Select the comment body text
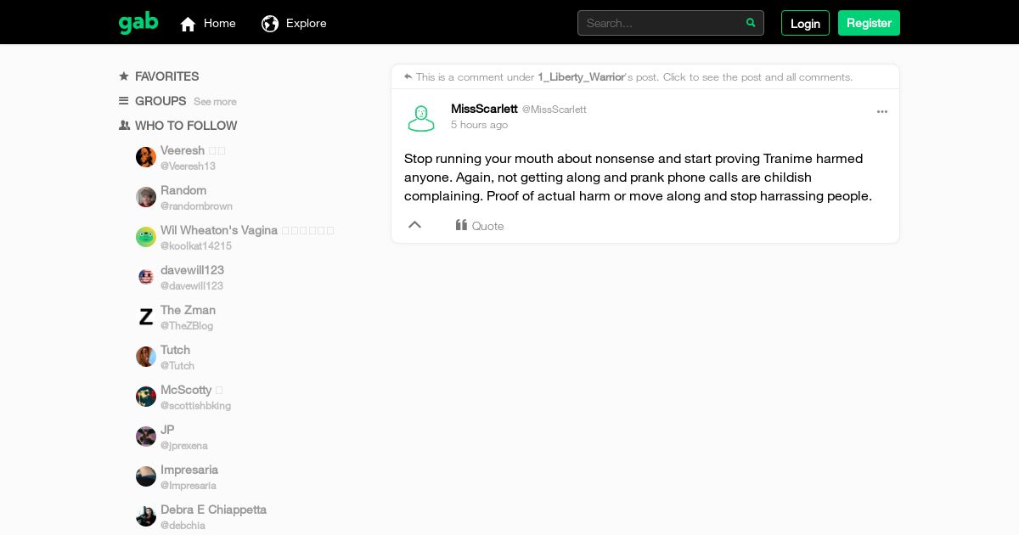Image resolution: width=1019 pixels, height=535 pixels. click(639, 177)
